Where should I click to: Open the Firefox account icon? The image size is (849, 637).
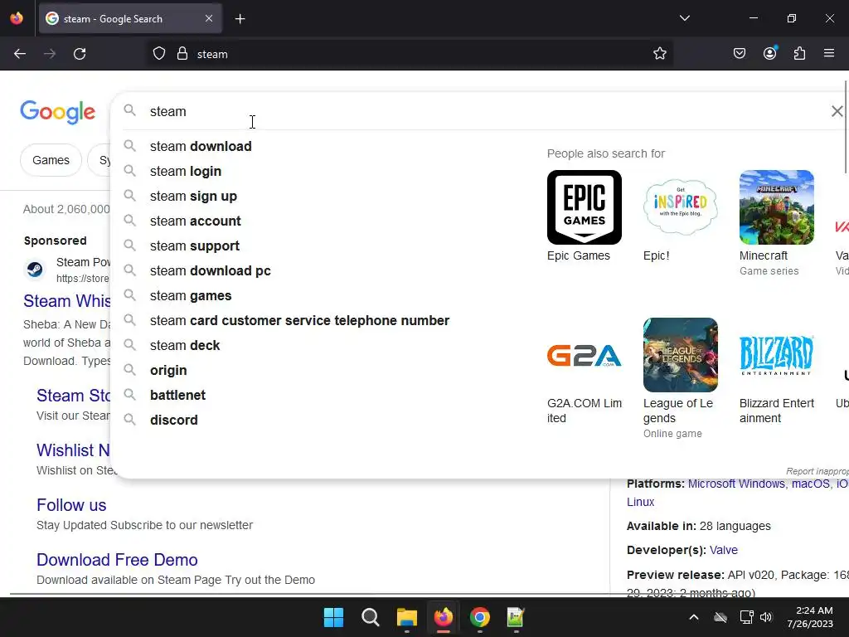(x=769, y=53)
